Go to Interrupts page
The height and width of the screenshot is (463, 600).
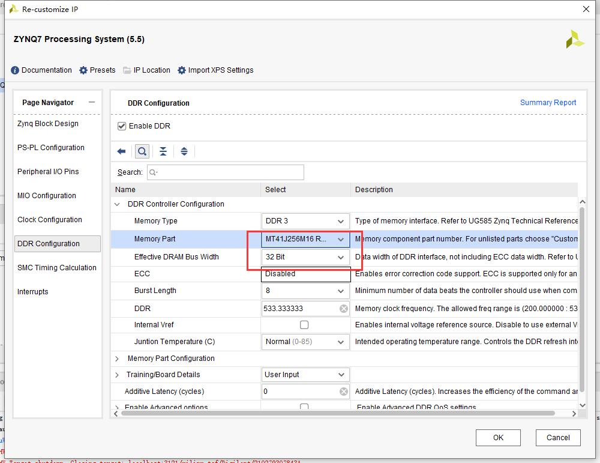[33, 292]
